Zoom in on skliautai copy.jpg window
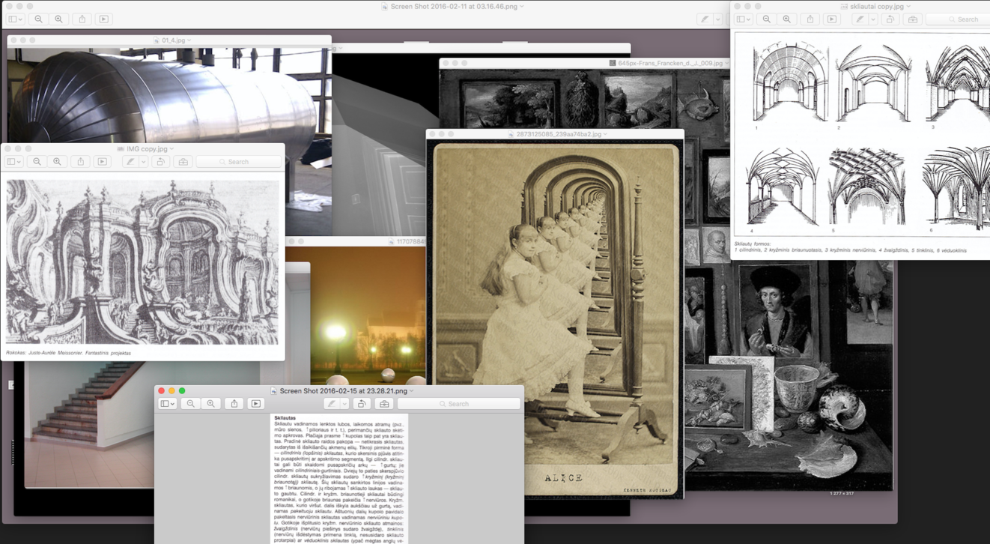Viewport: 990px width, 544px height. (786, 19)
